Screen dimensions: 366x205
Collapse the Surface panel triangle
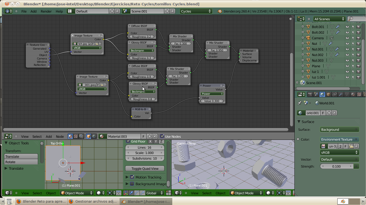click(299, 122)
